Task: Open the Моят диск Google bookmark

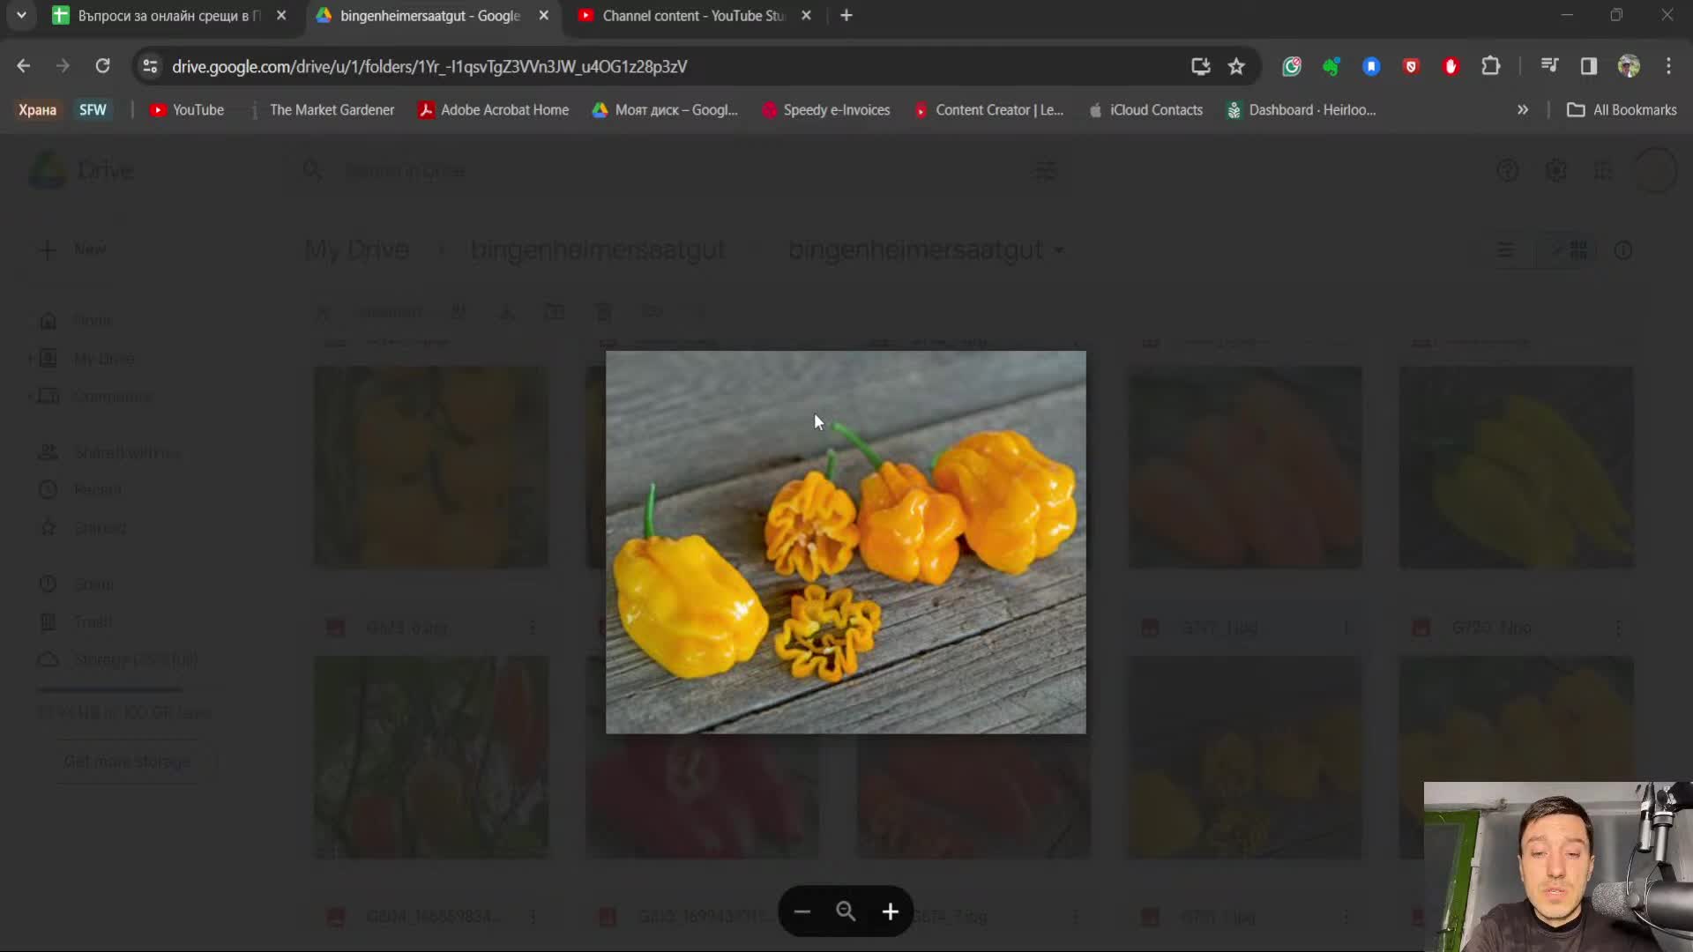Action: (x=665, y=110)
